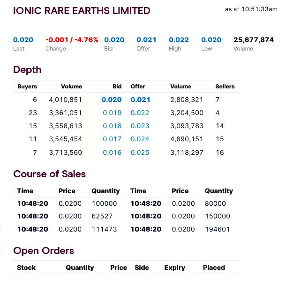Select the 0.023 offer price in Depth
This screenshot has width=286, height=290.
(x=140, y=126)
